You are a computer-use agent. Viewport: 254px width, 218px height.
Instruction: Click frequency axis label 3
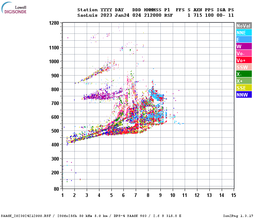coord(87,195)
